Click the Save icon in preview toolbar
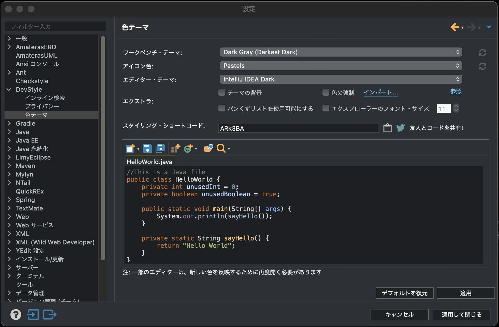This screenshot has width=499, height=327. [x=147, y=148]
